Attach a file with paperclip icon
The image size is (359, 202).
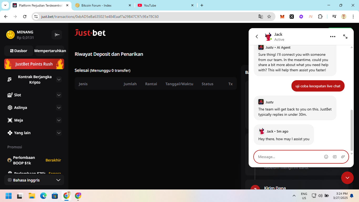(x=343, y=157)
